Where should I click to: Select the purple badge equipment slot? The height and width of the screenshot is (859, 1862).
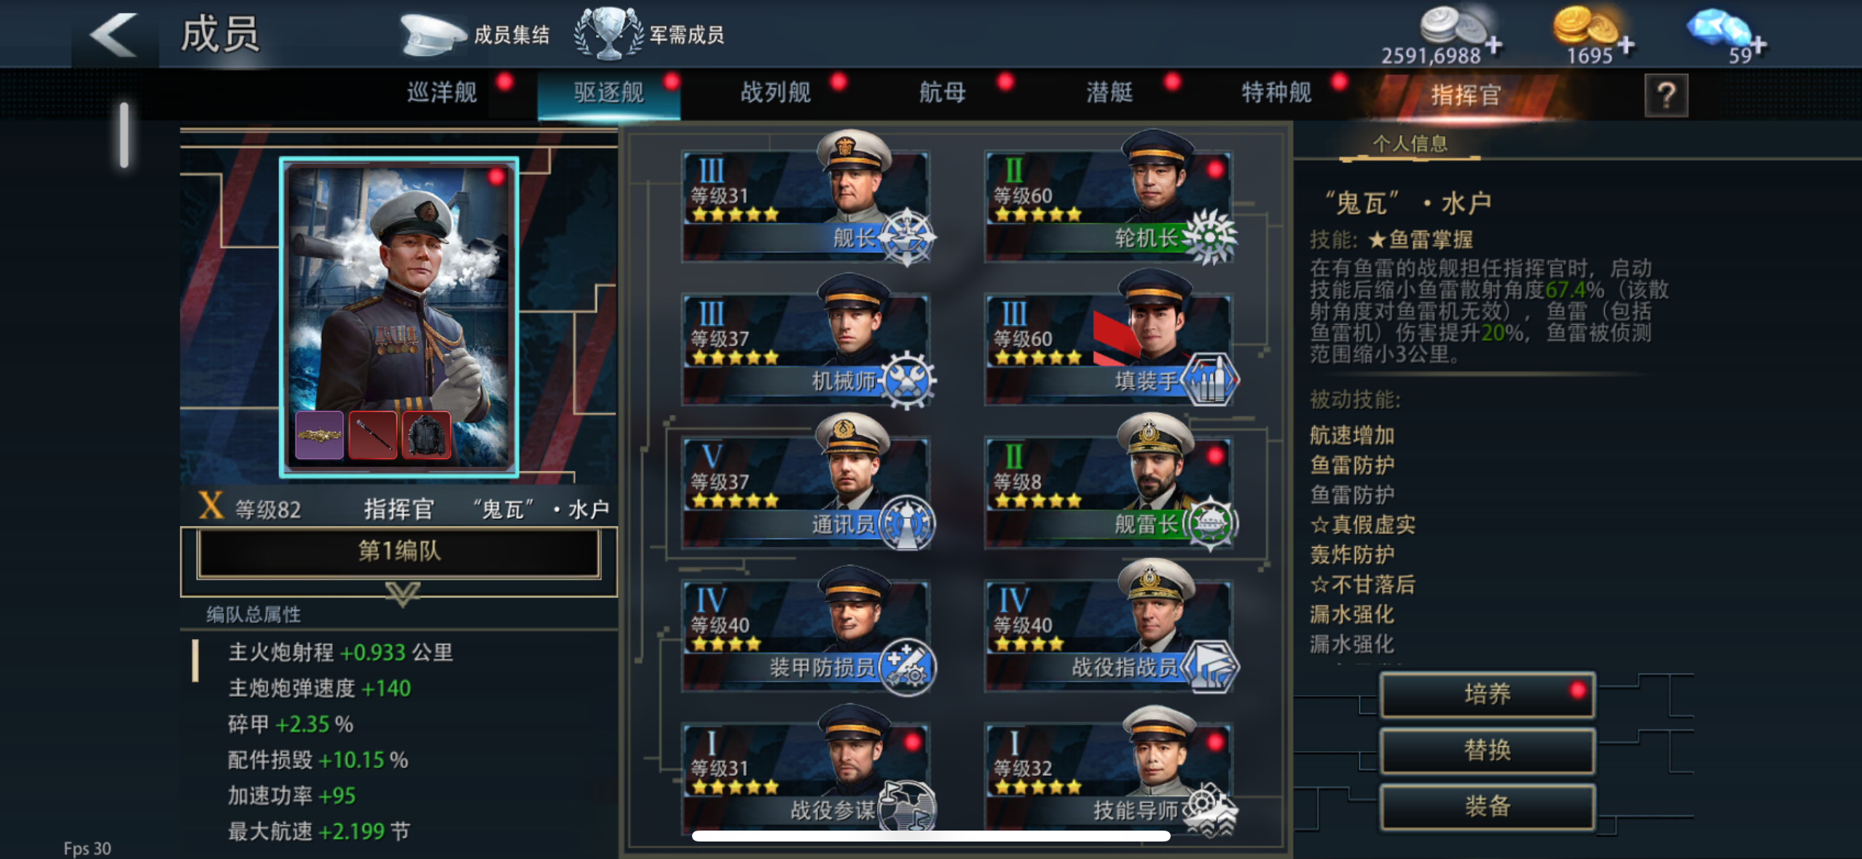[319, 435]
